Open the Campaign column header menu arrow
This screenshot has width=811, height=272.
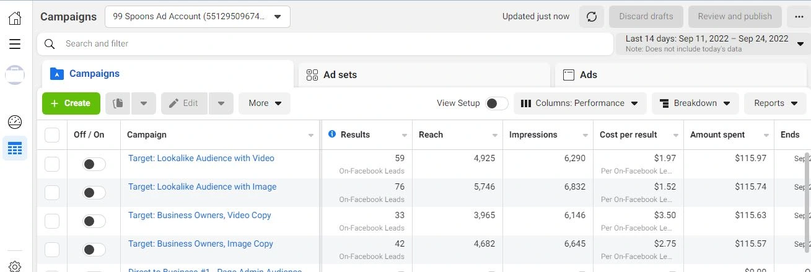[x=311, y=135]
